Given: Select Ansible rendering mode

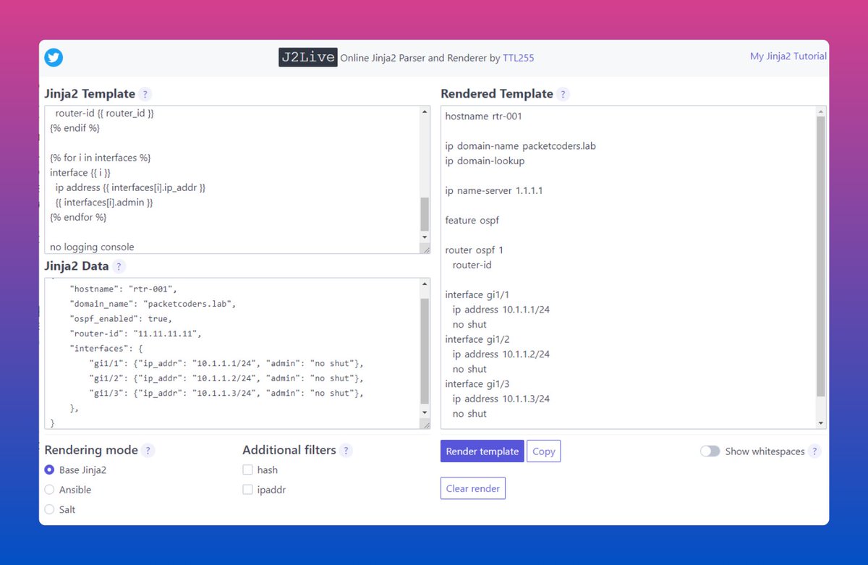Looking at the screenshot, I should point(49,490).
